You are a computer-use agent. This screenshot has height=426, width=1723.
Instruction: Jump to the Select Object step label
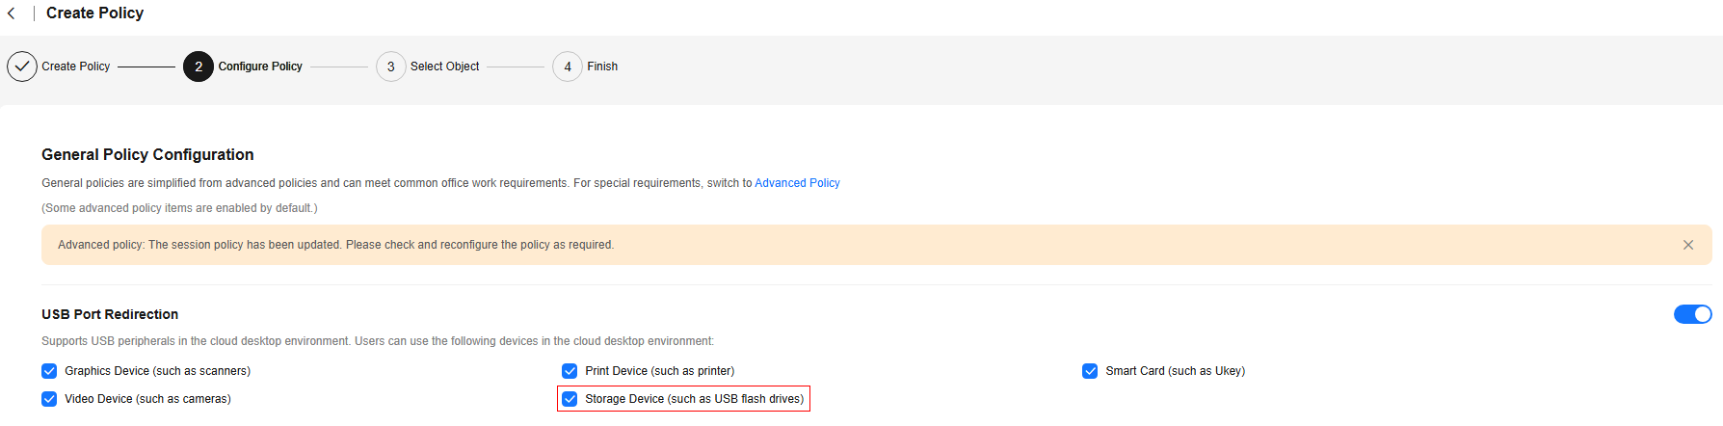(x=445, y=67)
